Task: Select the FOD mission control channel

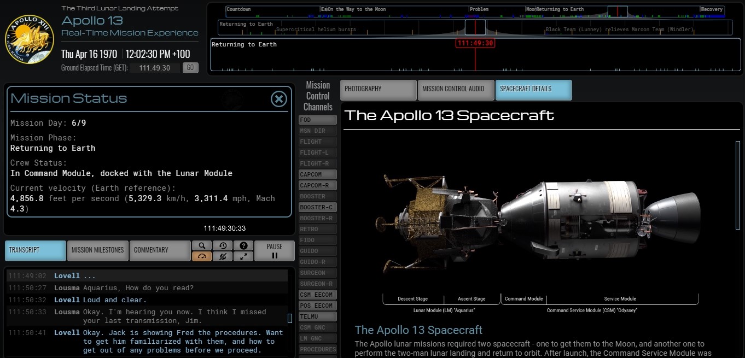Action: click(318, 120)
